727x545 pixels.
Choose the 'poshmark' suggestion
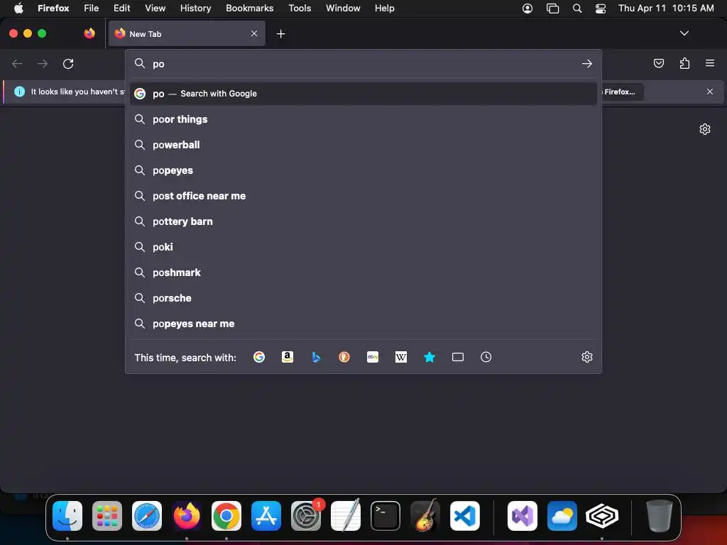tap(363, 272)
